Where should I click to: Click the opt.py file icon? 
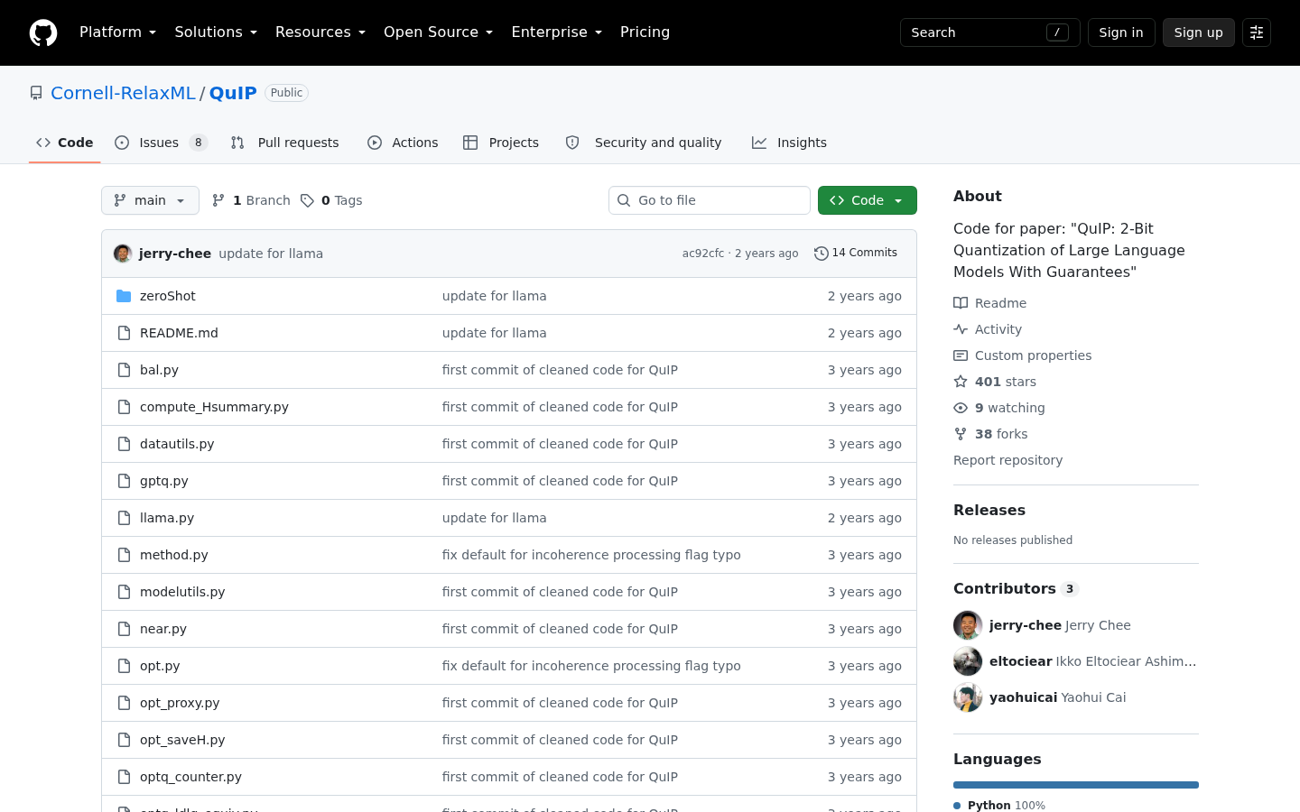(124, 666)
